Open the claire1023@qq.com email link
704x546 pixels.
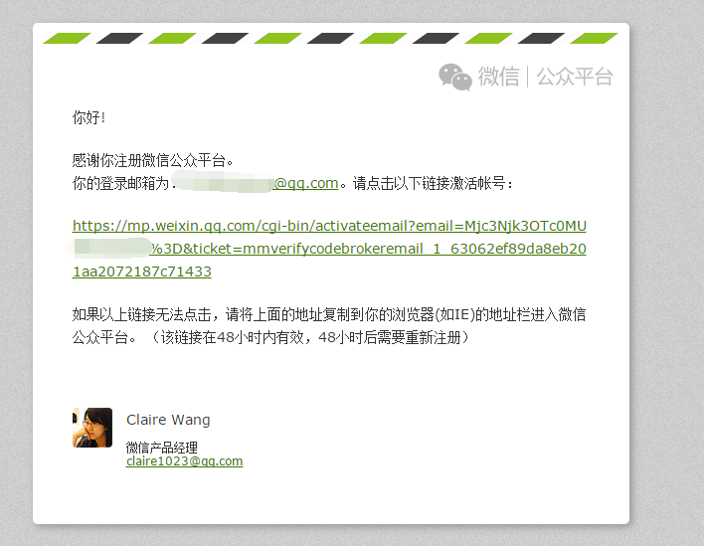pyautogui.click(x=185, y=461)
